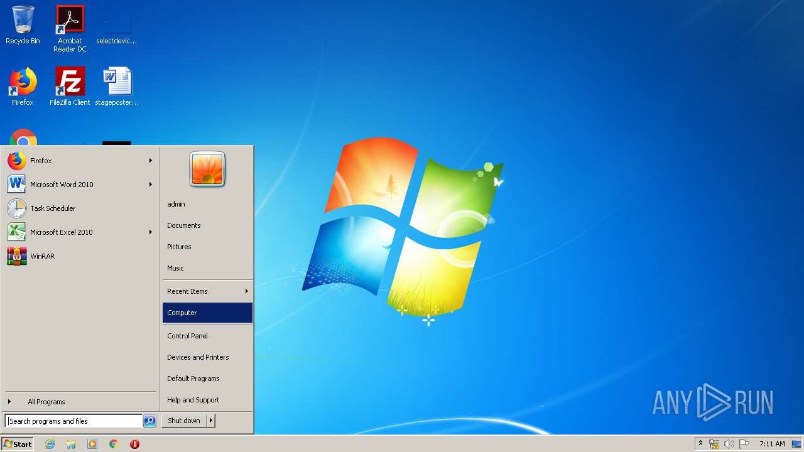Open Pictures from Start menu
Image resolution: width=804 pixels, height=452 pixels.
207,247
